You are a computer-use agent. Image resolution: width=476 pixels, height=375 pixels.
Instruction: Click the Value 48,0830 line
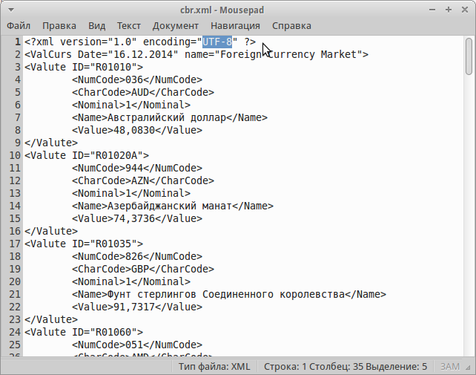tap(137, 130)
